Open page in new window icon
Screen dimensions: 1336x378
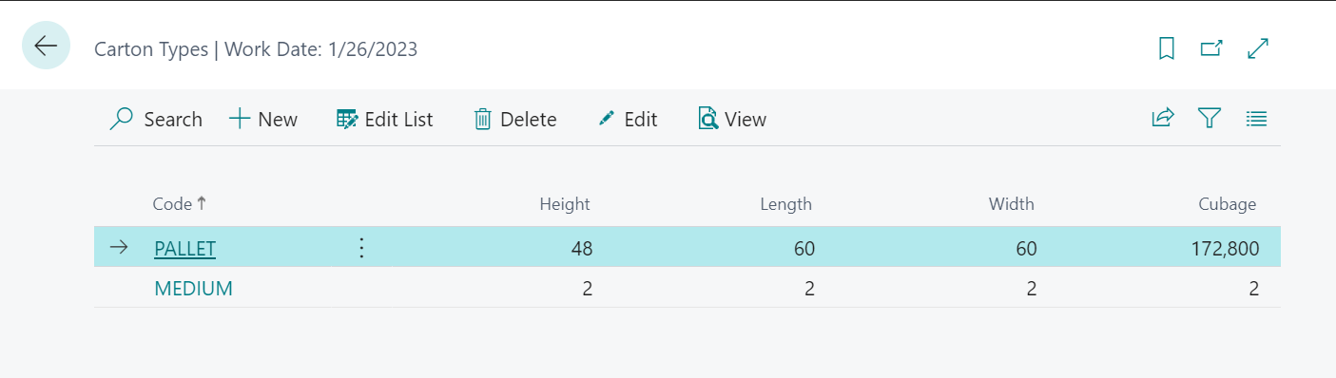coord(1211,48)
